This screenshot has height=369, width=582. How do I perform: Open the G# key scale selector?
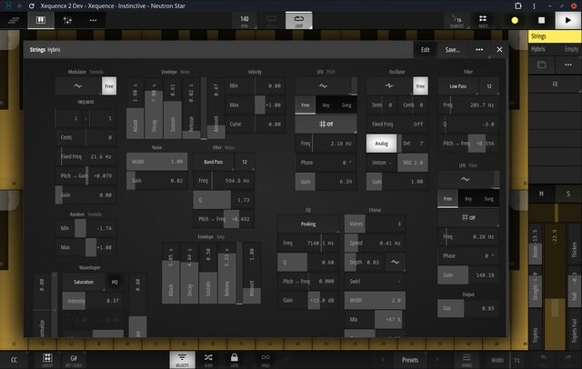click(x=74, y=360)
